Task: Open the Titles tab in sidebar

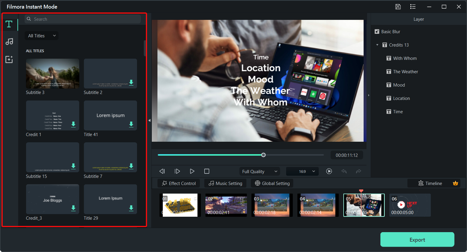Action: (9, 24)
